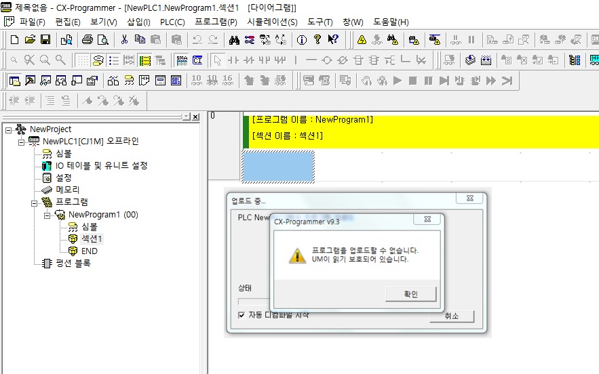This screenshot has height=374, width=599.
Task: Collapse the NewPLC1[CJ1M] tree node
Action: pyautogui.click(x=22, y=142)
